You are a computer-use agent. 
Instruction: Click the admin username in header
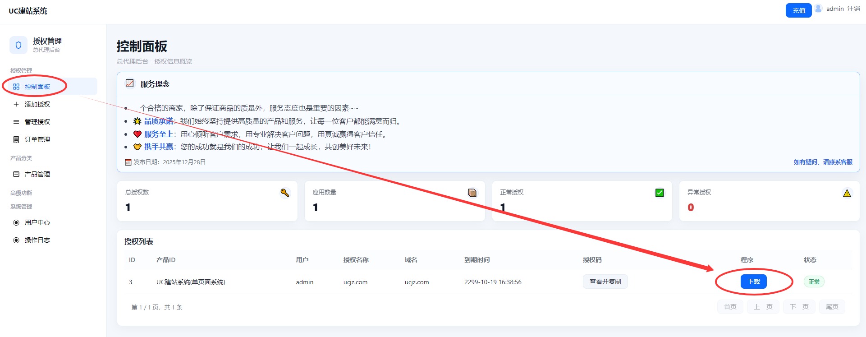coord(835,9)
